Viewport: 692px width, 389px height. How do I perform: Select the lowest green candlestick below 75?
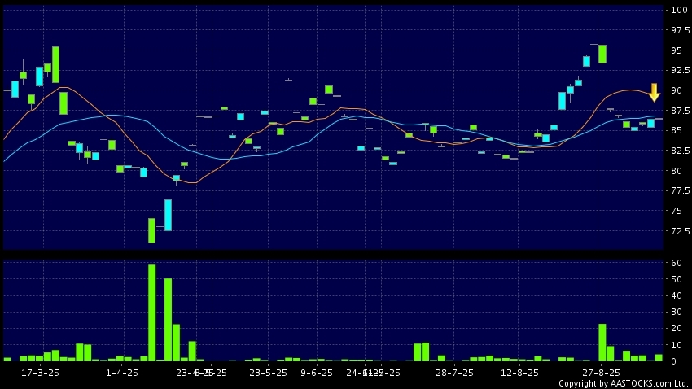coord(151,230)
